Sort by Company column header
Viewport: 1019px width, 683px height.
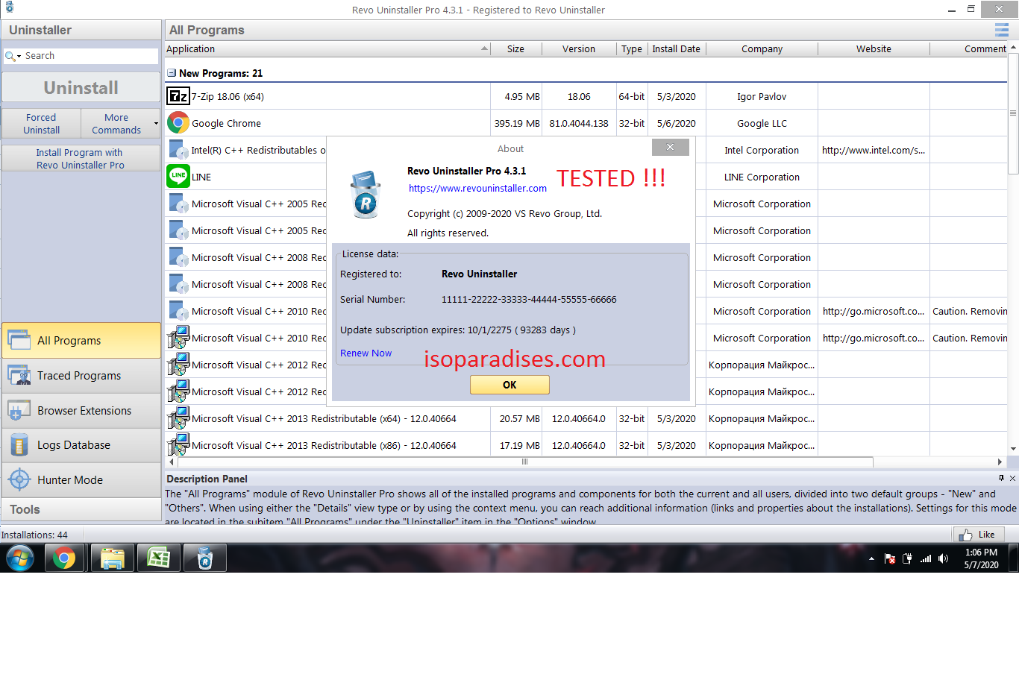(x=762, y=48)
